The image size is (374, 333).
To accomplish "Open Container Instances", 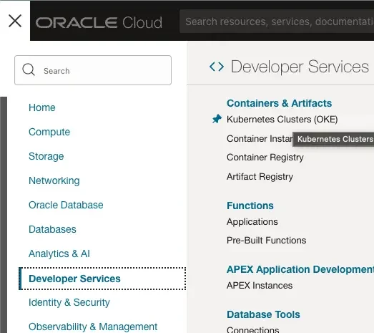I will (260, 138).
